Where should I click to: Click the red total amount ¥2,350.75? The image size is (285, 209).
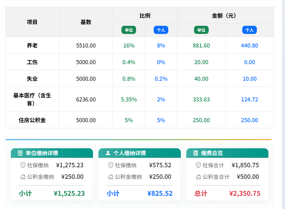click(245, 193)
